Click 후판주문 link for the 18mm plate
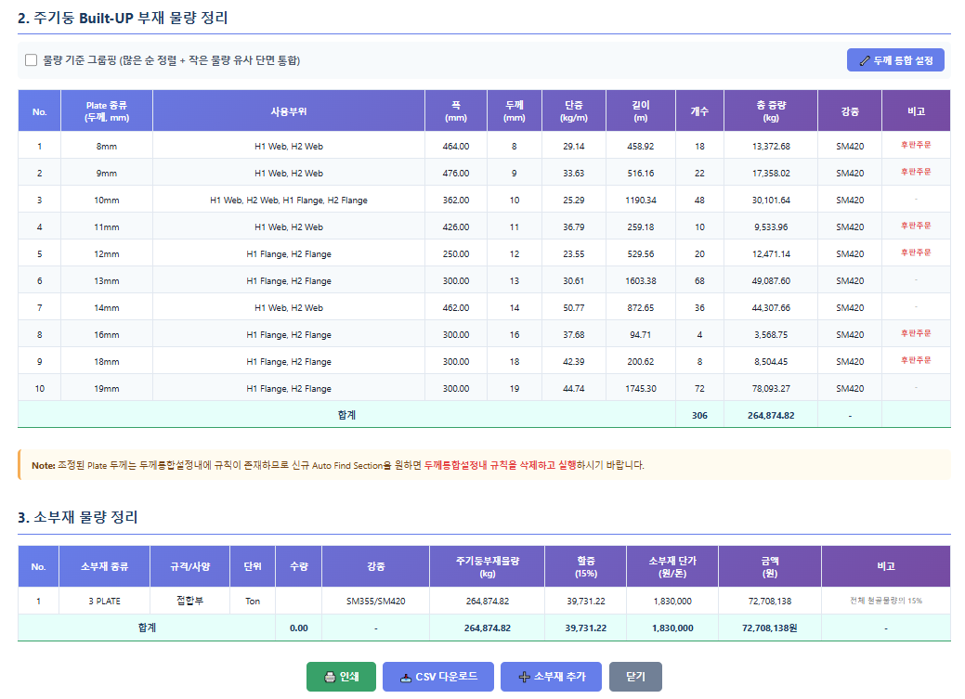The image size is (965, 699). pos(914,361)
